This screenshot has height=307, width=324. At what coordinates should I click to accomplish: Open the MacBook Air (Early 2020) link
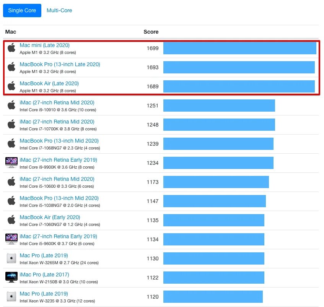[x=50, y=218]
